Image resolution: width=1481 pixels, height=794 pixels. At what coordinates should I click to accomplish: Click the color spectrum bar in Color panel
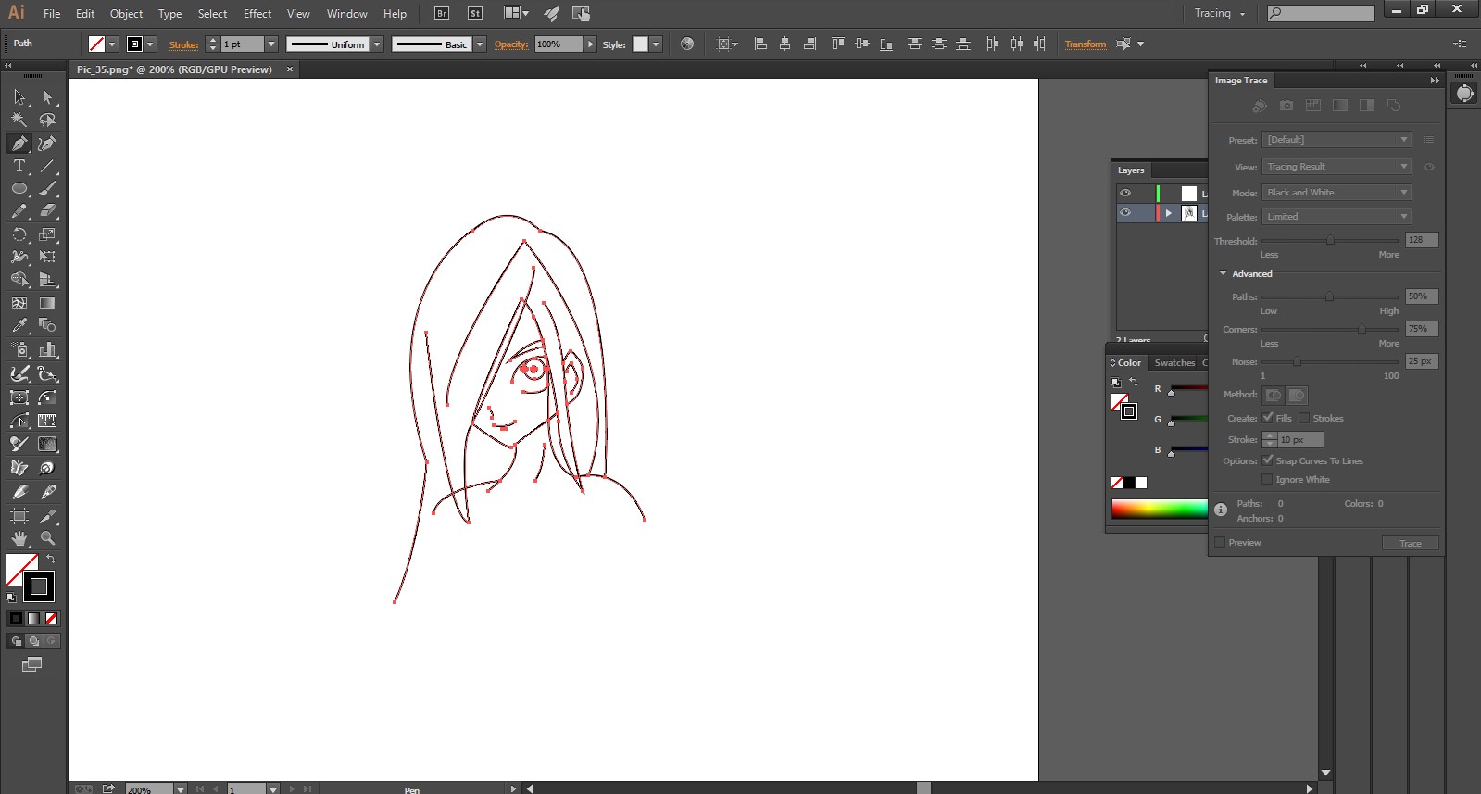(1160, 509)
